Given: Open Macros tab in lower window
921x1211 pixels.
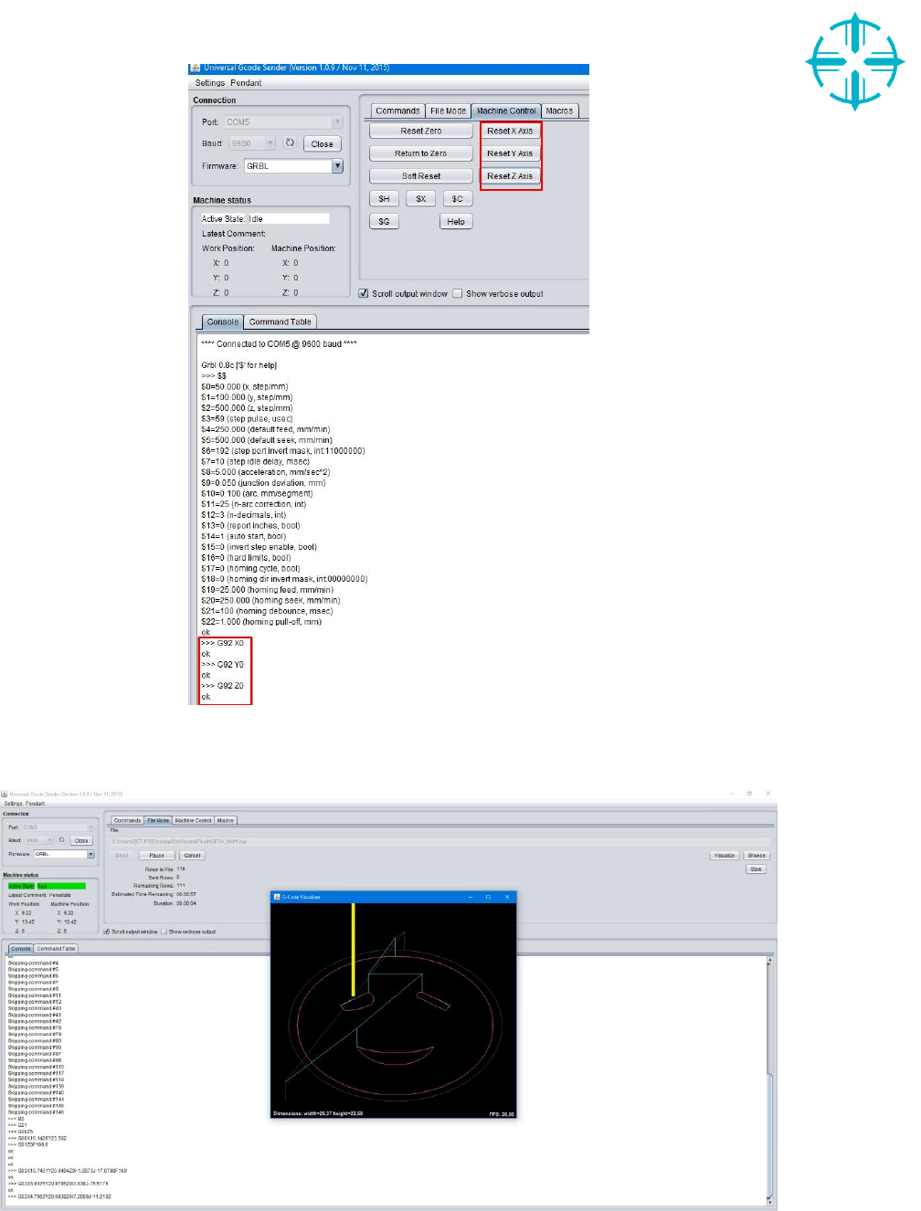Looking at the screenshot, I should point(226,820).
